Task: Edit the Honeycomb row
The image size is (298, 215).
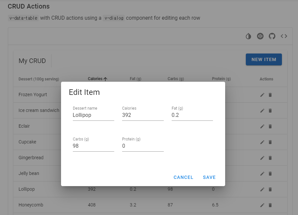Action: [x=262, y=205]
